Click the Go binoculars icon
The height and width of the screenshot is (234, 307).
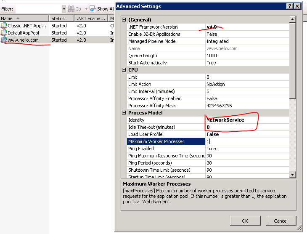coord(71,9)
